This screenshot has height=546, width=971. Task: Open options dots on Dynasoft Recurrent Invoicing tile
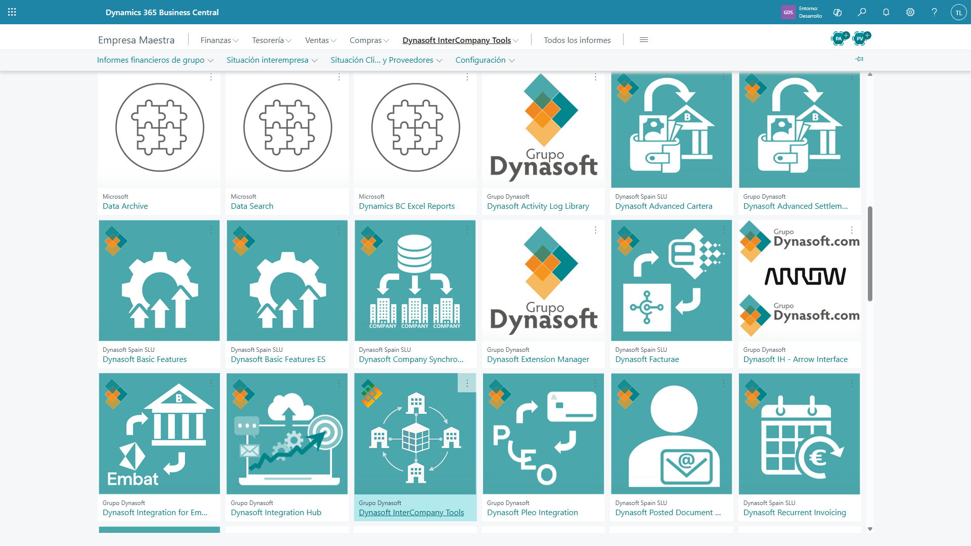852,383
